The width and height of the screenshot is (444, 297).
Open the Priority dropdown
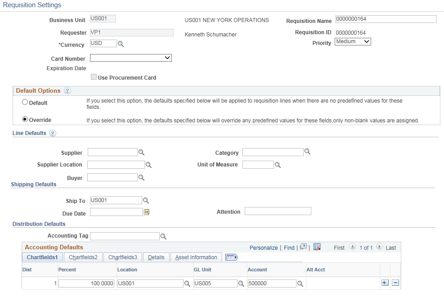point(352,41)
